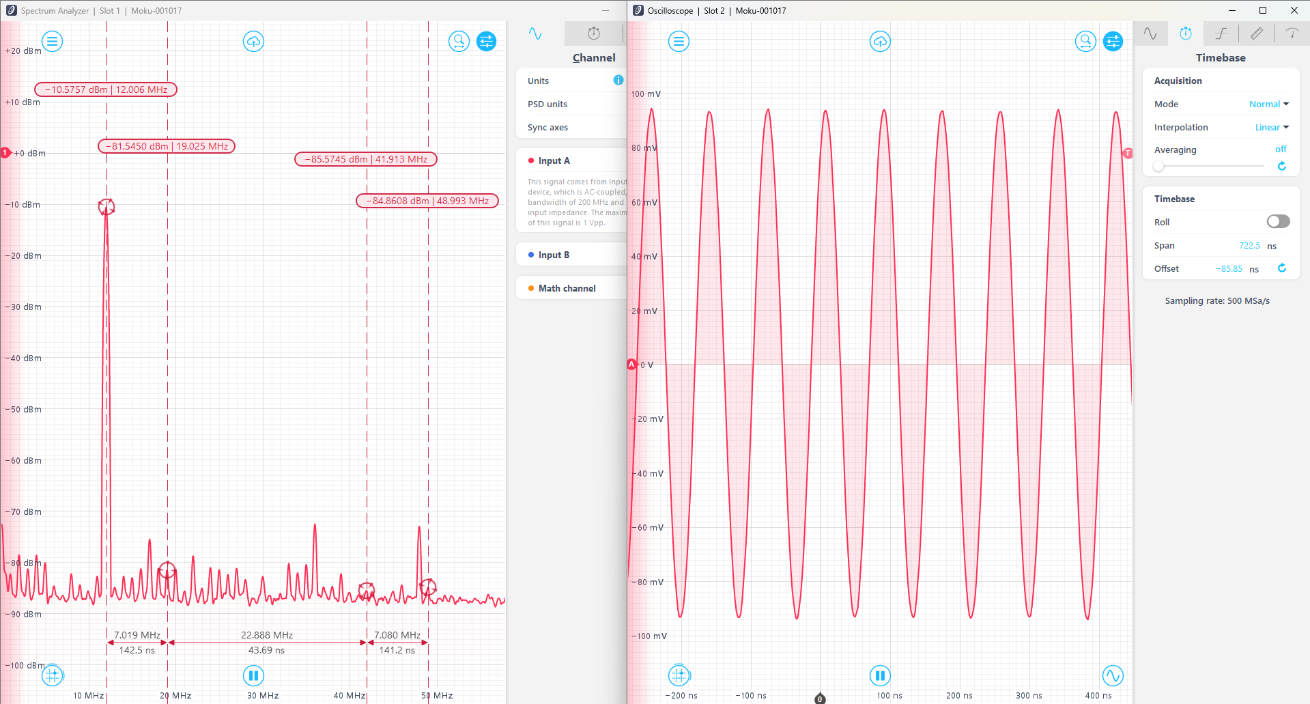The image size is (1310, 704).
Task: Open the acquisition Mode dropdown
Action: pyautogui.click(x=1268, y=104)
